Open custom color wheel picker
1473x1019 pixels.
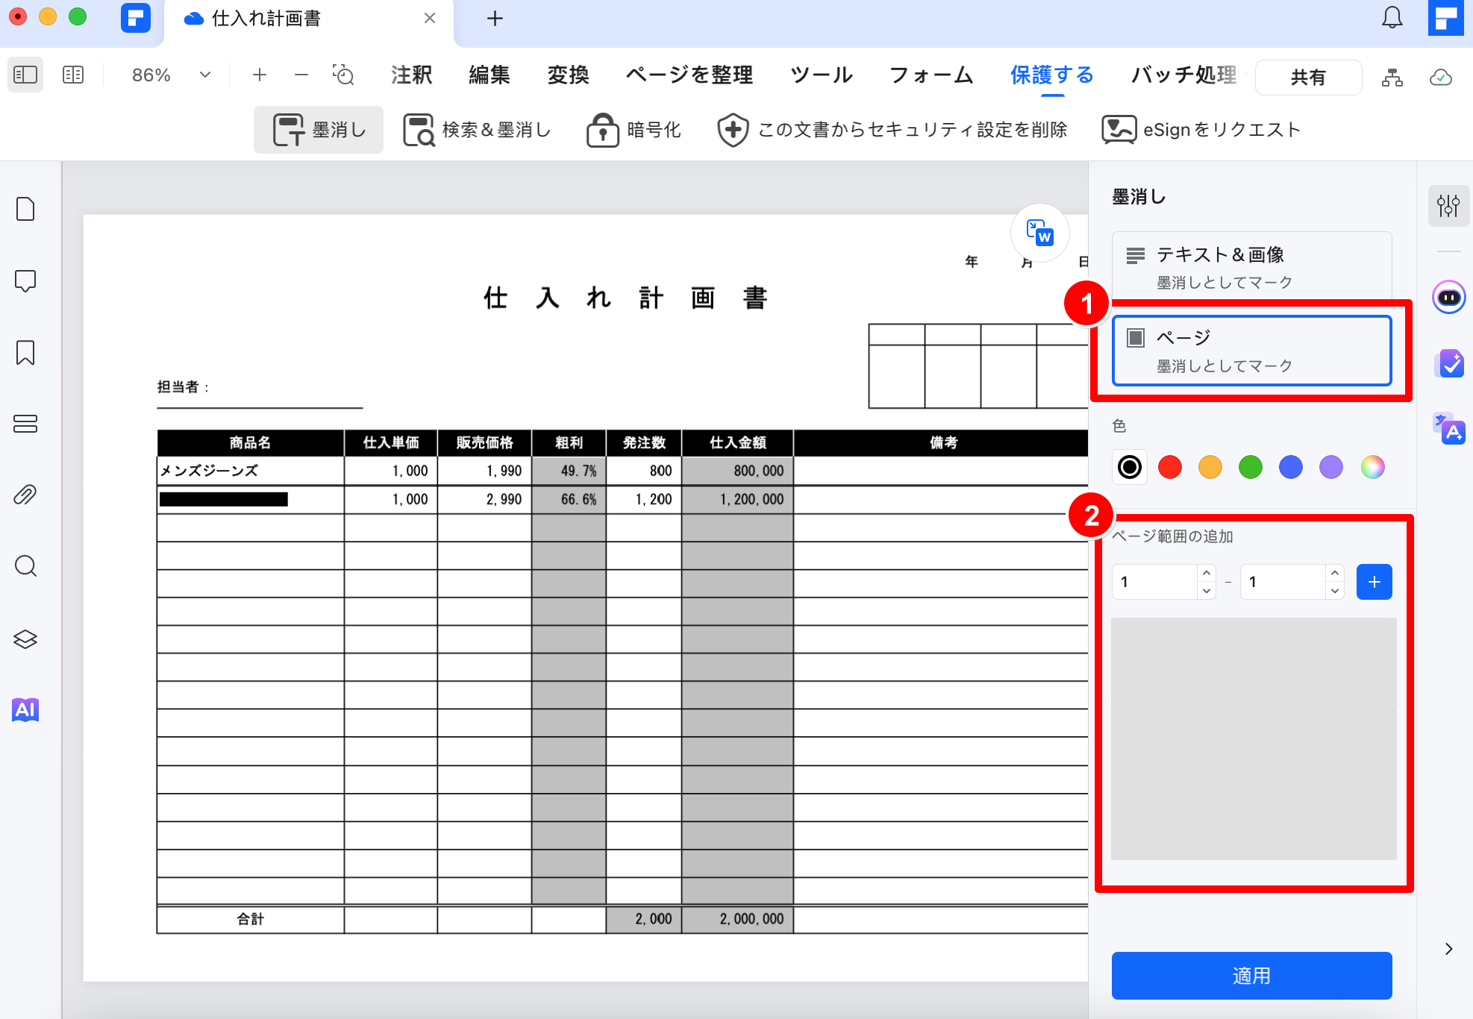[1372, 467]
